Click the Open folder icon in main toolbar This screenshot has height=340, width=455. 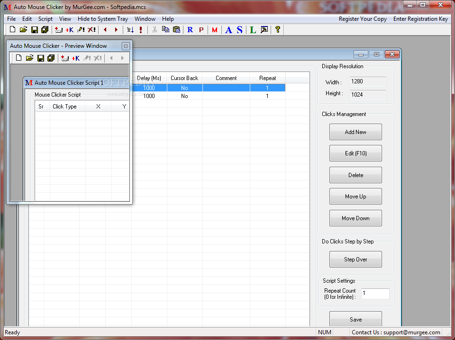point(23,29)
